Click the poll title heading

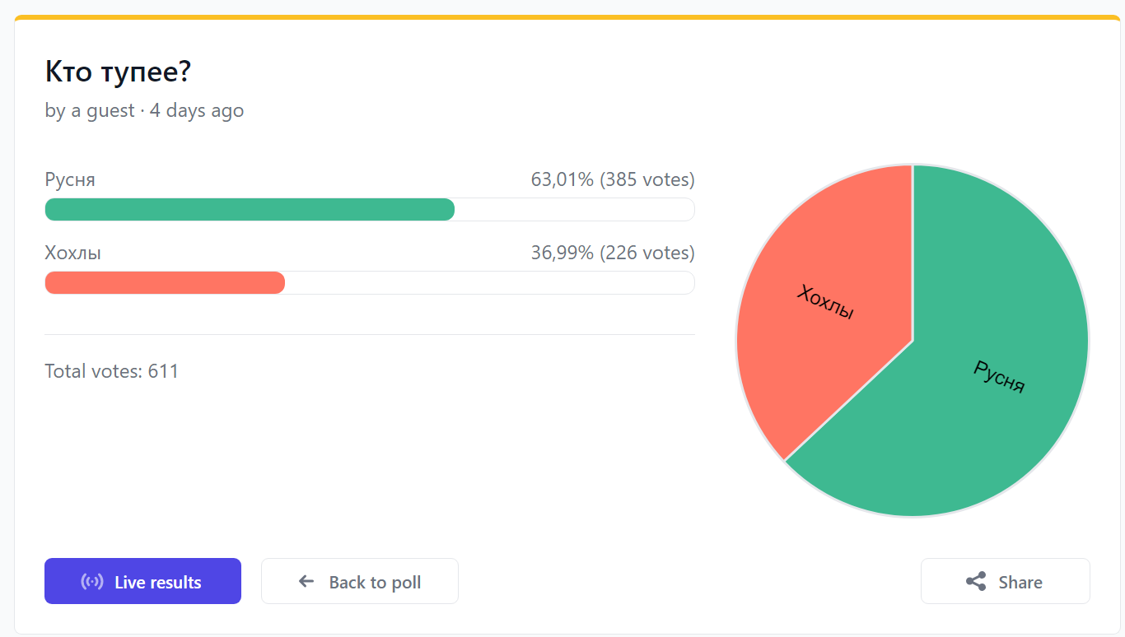pos(118,72)
